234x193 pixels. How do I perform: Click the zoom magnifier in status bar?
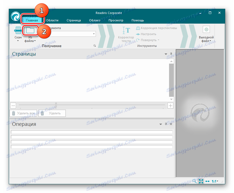[x=195, y=181]
